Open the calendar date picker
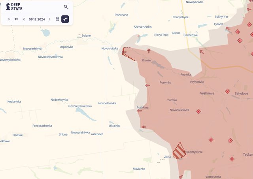 [57, 19]
